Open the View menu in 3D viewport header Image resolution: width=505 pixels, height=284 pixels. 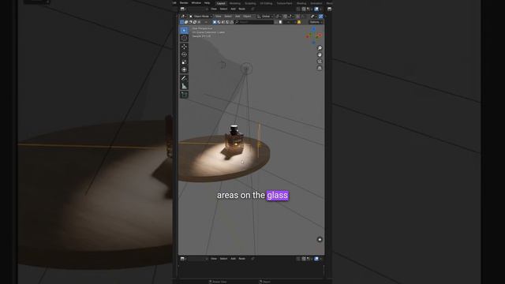tap(219, 16)
